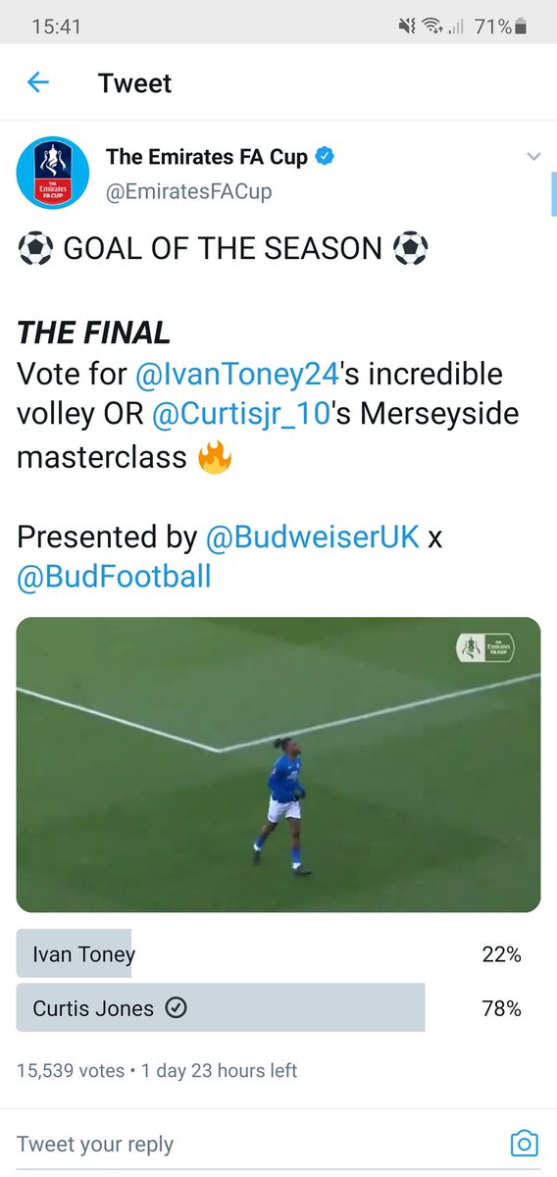Open the Emirates FA Cup profile avatar
The width and height of the screenshot is (557, 1177).
pos(53,174)
